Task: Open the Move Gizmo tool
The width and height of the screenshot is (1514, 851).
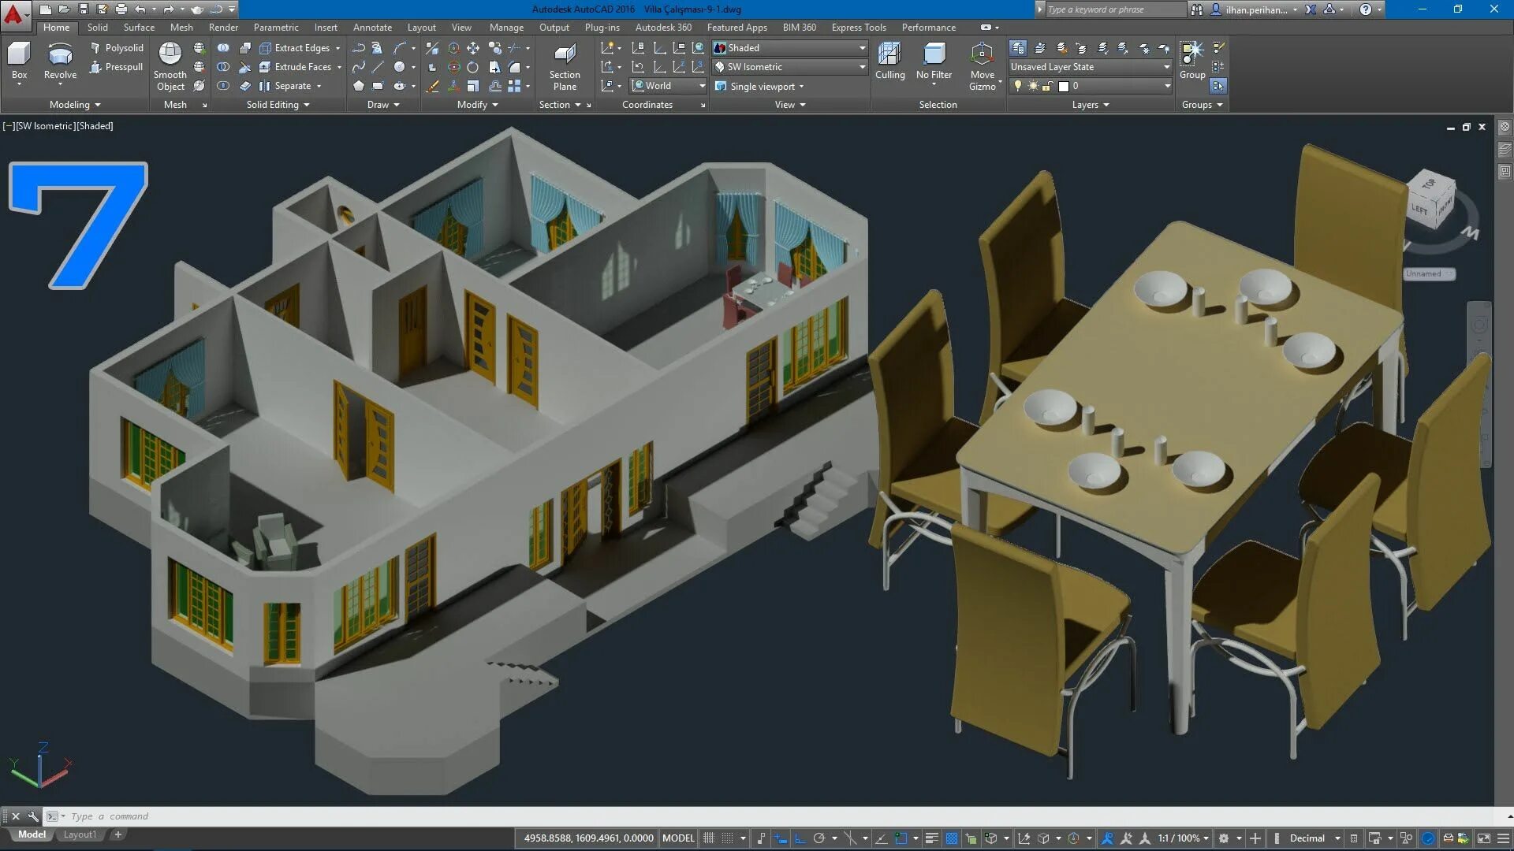Action: point(982,55)
